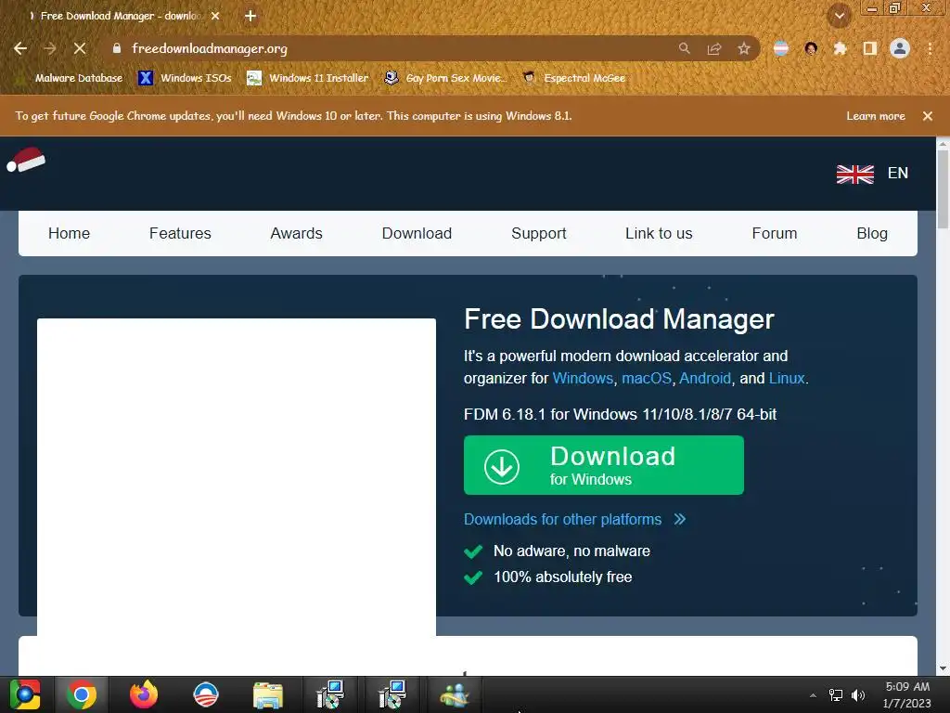Click Learn more on update notice
This screenshot has height=713, width=950.
[876, 116]
